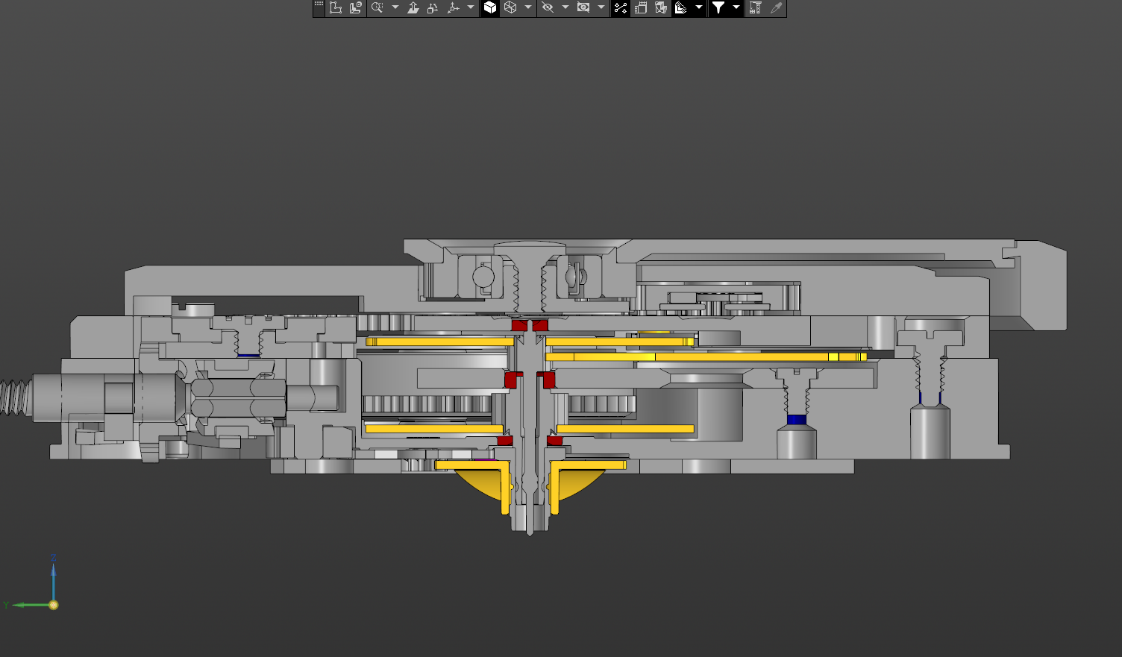Screen dimensions: 1122x657
Task: Click the eyedropper icon in toolbar
Action: (x=776, y=7)
